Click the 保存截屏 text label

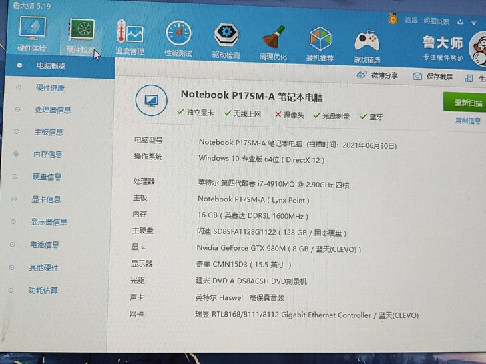tap(439, 77)
